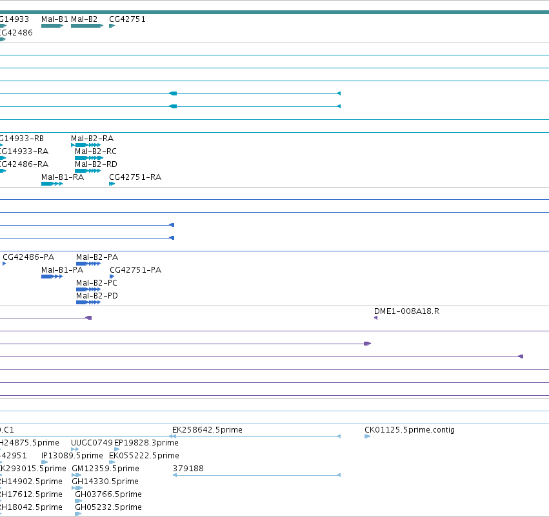Open EST label CK01125.5prime.contig
The width and height of the screenshot is (549, 517).
click(410, 430)
